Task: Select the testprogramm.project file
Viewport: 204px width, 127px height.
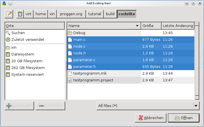Action: click(93, 80)
